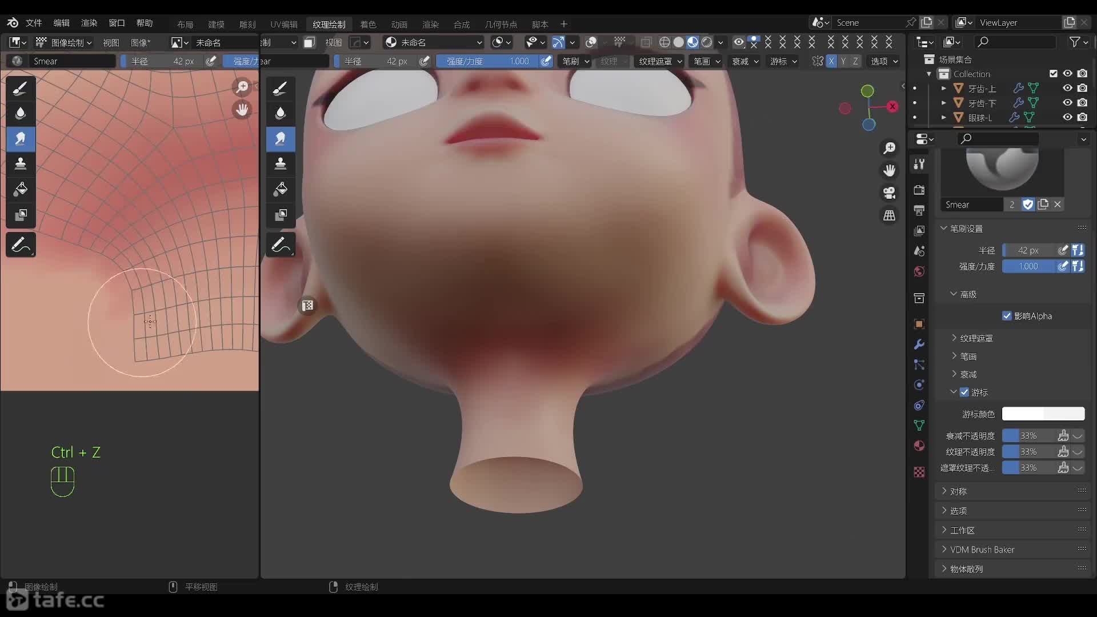Screen dimensions: 1097x617
Task: Expand the VDM Brush Baker panel
Action: point(982,550)
